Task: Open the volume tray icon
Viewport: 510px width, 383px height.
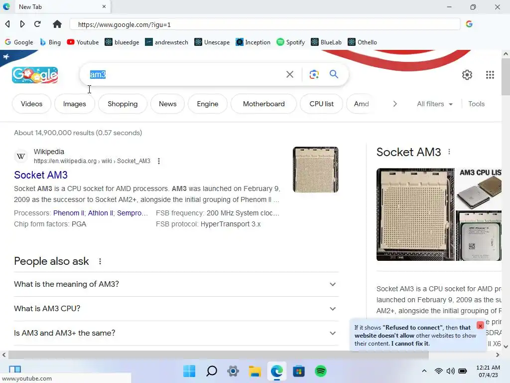Action: pos(450,371)
